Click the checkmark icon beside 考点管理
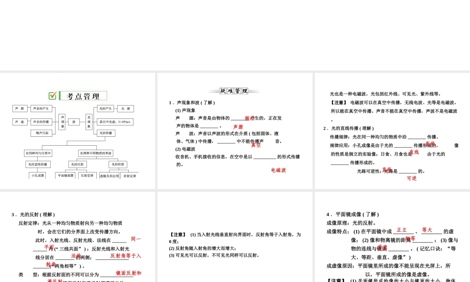470x282 pixels. tap(53, 95)
